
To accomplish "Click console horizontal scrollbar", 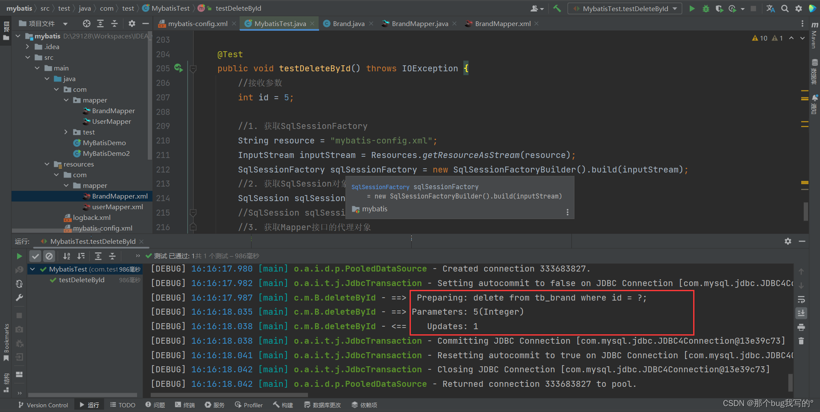I will (229, 395).
